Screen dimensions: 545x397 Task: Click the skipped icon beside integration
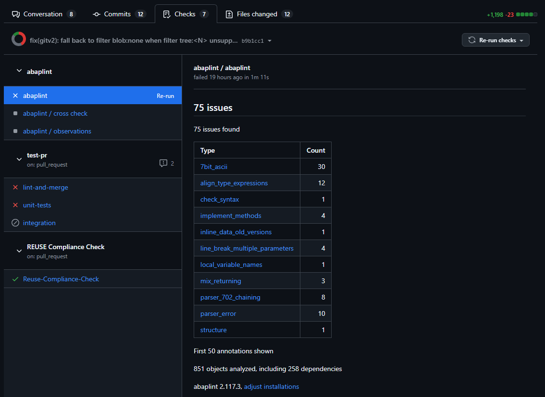click(15, 223)
